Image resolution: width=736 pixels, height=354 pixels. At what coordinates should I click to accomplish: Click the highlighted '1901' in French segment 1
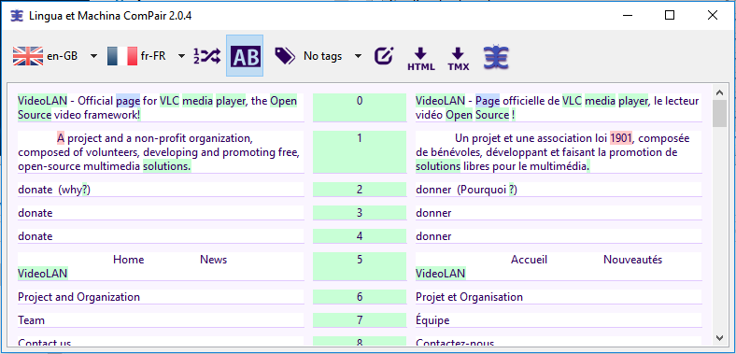(x=621, y=138)
